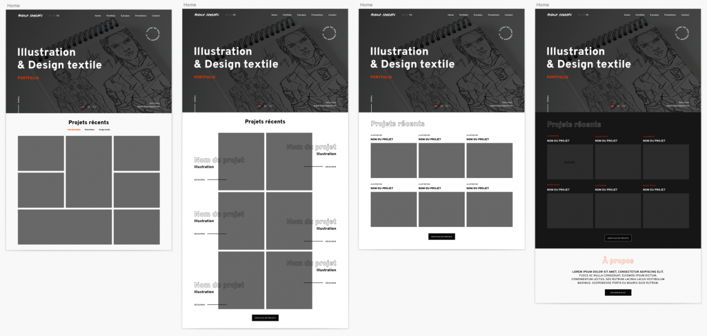Click the middle slider dot in the second artboard hero

(265, 106)
